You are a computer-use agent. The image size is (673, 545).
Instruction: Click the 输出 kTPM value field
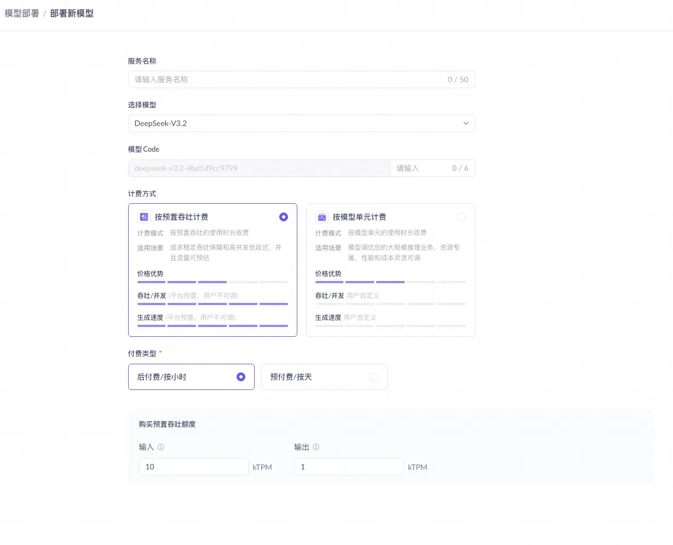pyautogui.click(x=349, y=467)
